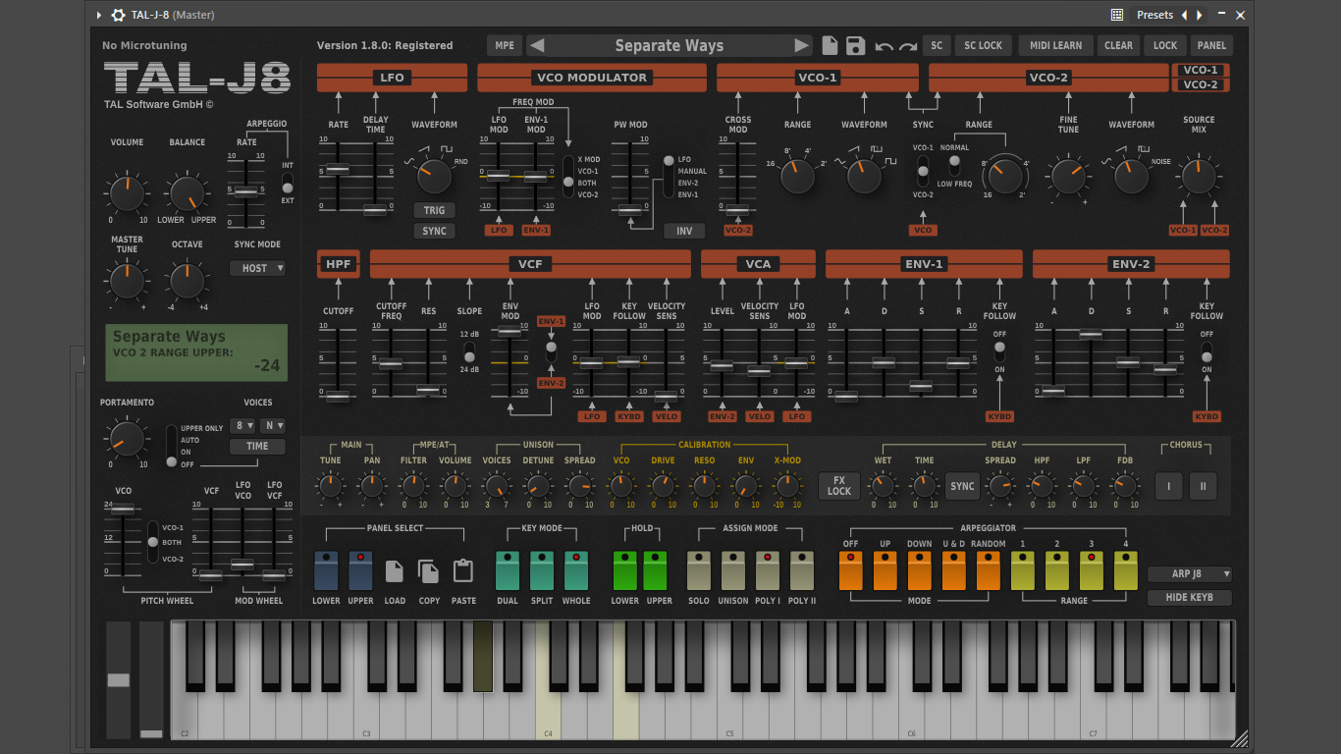
Task: Paste the panel with the PASTE icon
Action: [463, 571]
